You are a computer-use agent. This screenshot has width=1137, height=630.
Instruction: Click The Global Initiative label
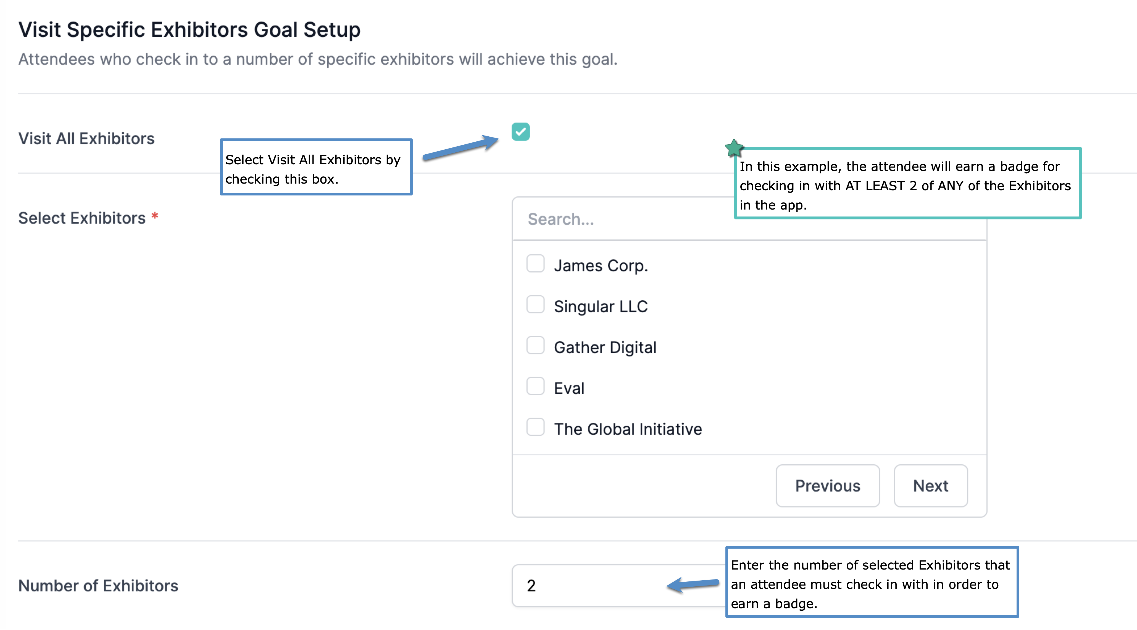628,429
